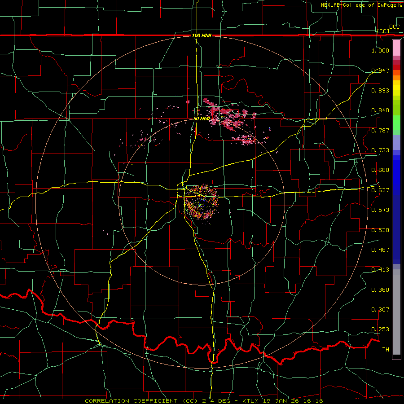Click the 0.573 scale value
The height and width of the screenshot is (404, 404).
[380, 210]
